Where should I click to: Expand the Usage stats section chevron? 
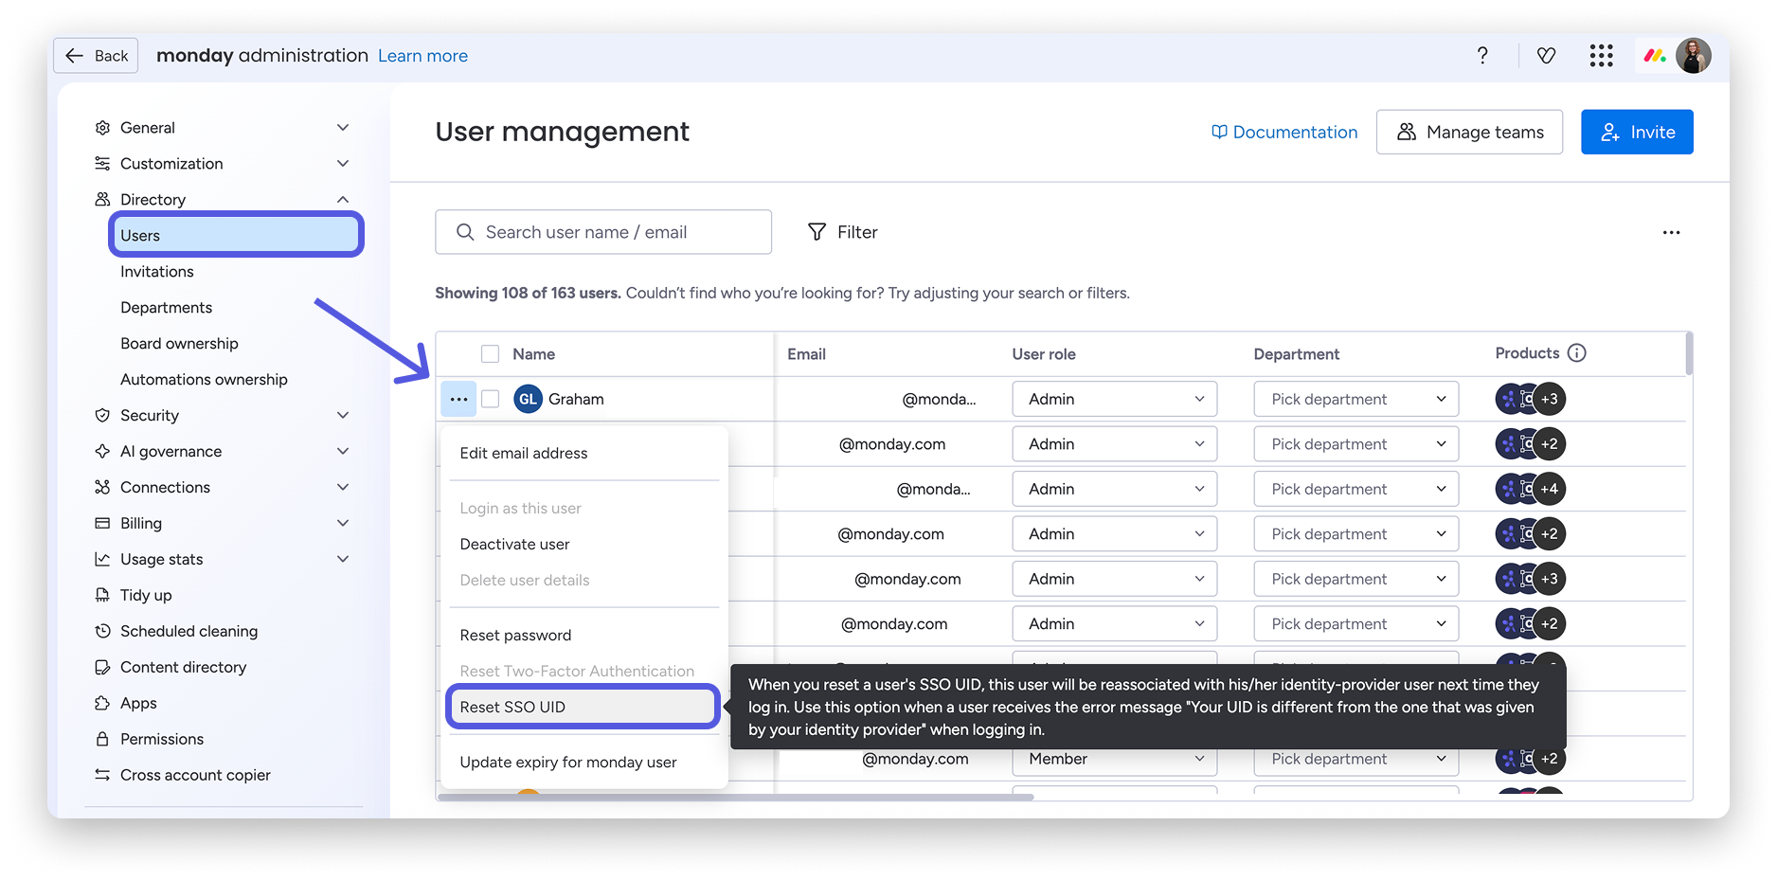[x=343, y=560]
